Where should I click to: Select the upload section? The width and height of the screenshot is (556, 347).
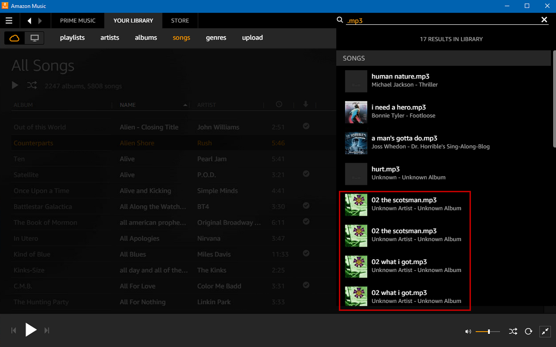pyautogui.click(x=252, y=38)
